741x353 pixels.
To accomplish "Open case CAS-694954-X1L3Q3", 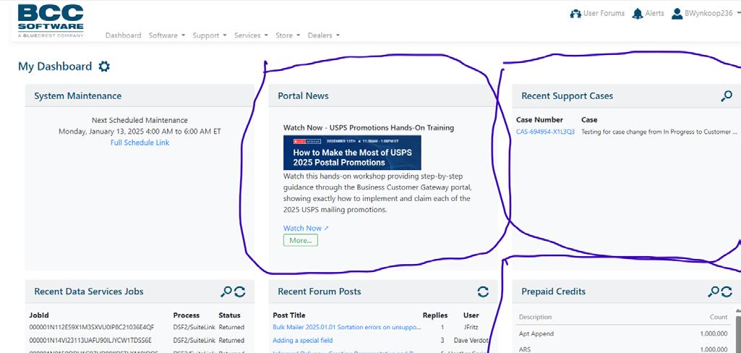I will 545,132.
